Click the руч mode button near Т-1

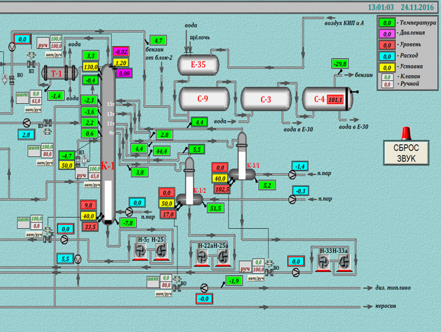point(43,44)
